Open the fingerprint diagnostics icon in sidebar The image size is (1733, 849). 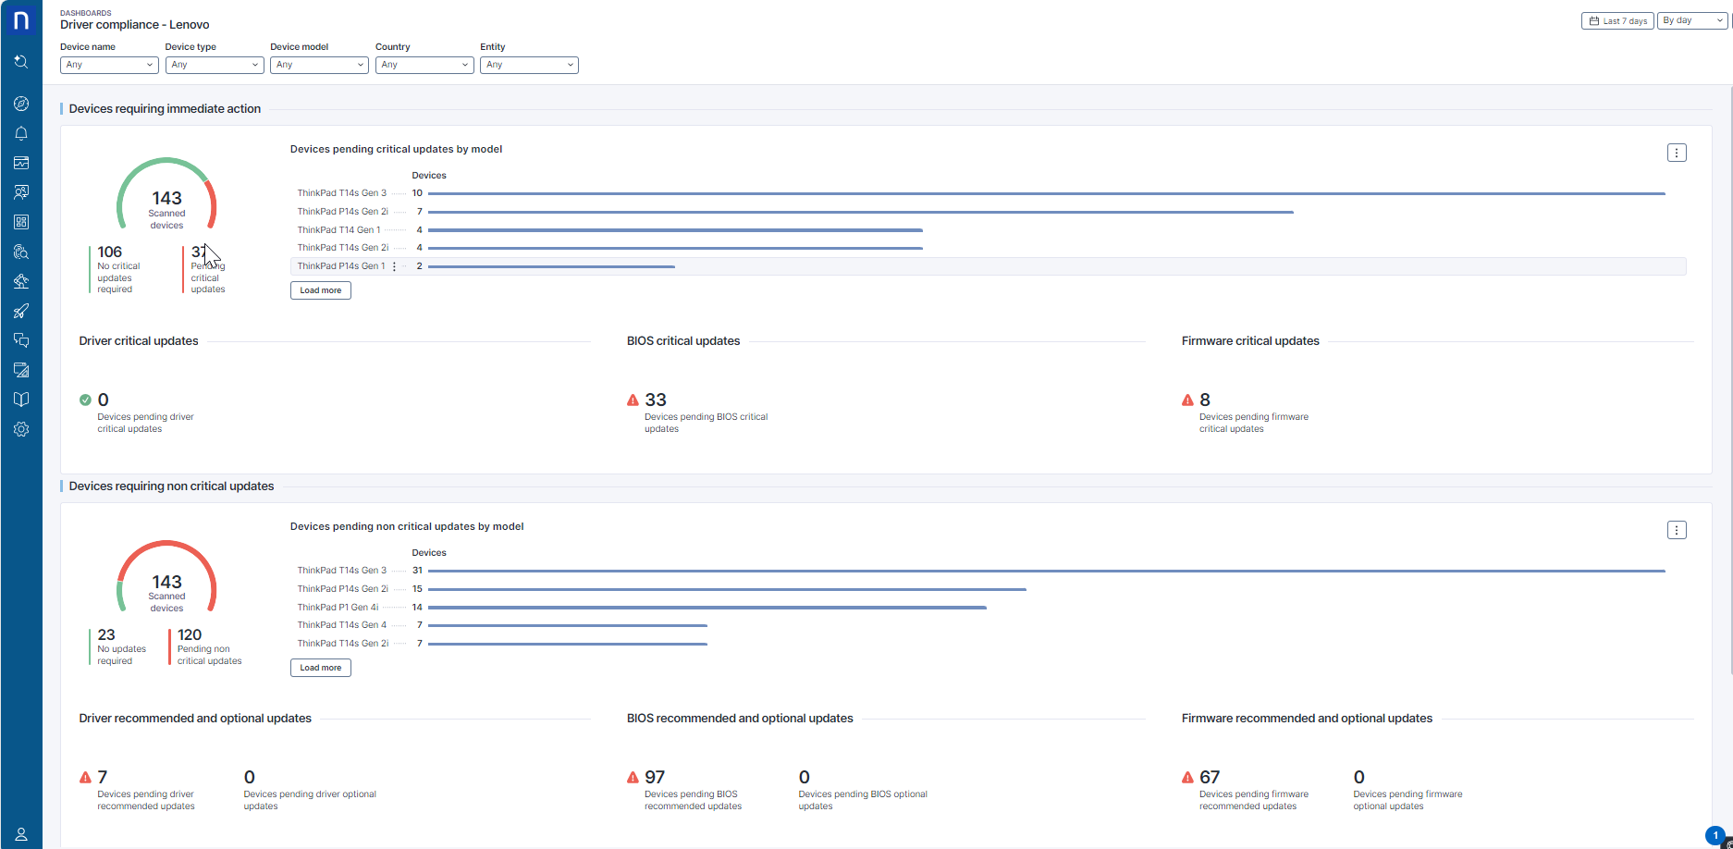[21, 252]
